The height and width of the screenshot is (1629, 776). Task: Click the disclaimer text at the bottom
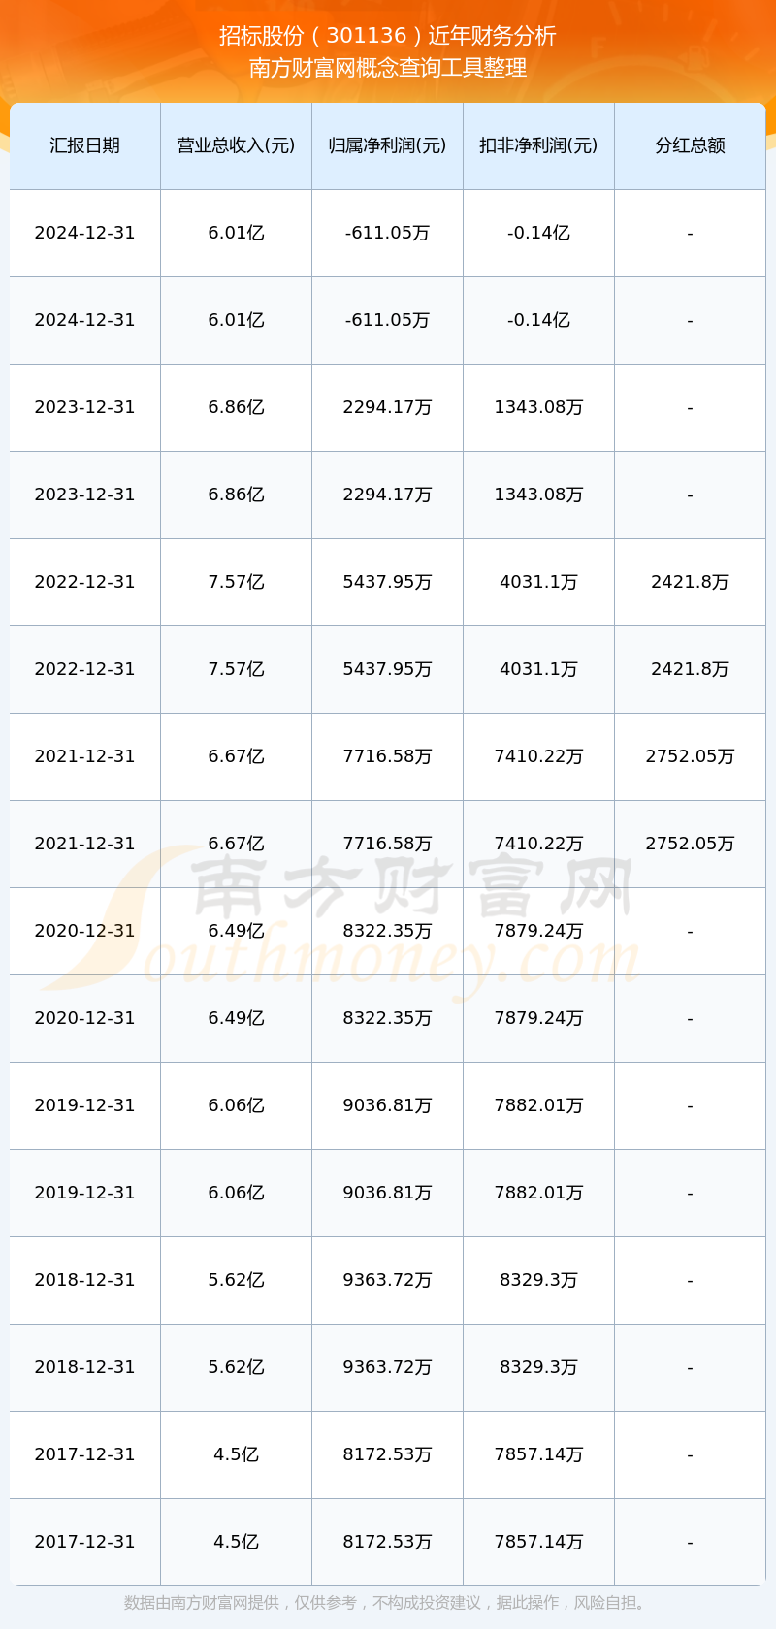coord(388,1603)
